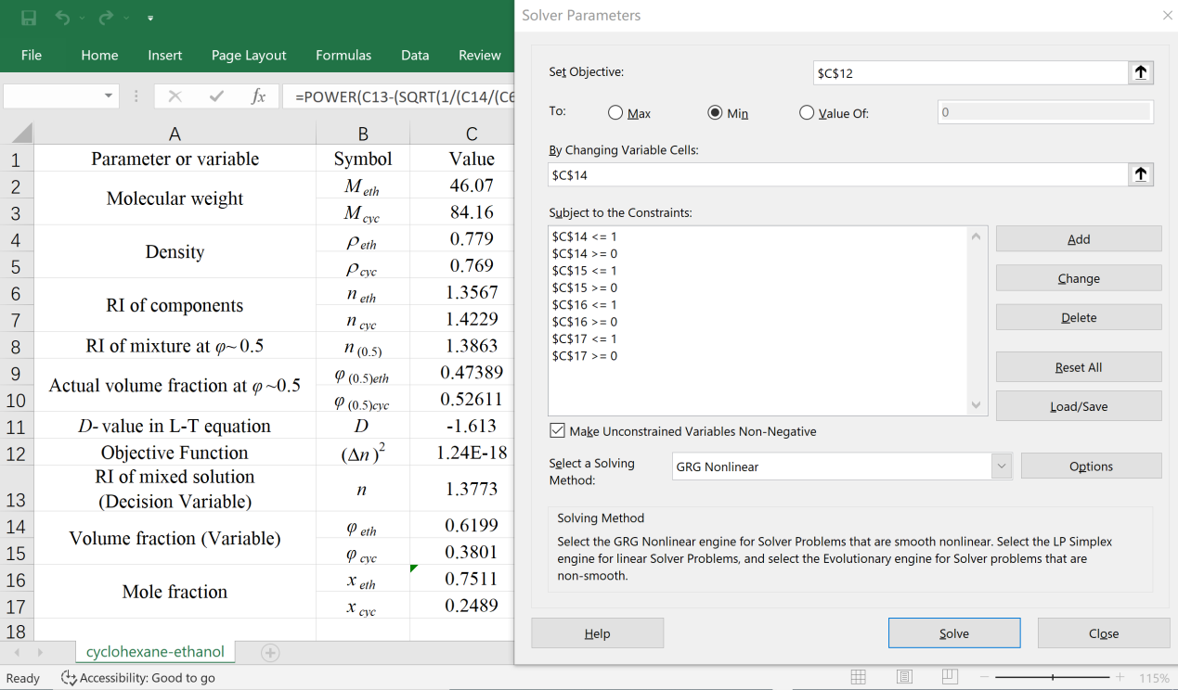Image resolution: width=1178 pixels, height=690 pixels.
Task: Open Customize Quick Access Toolbar dropdown
Action: 150,18
